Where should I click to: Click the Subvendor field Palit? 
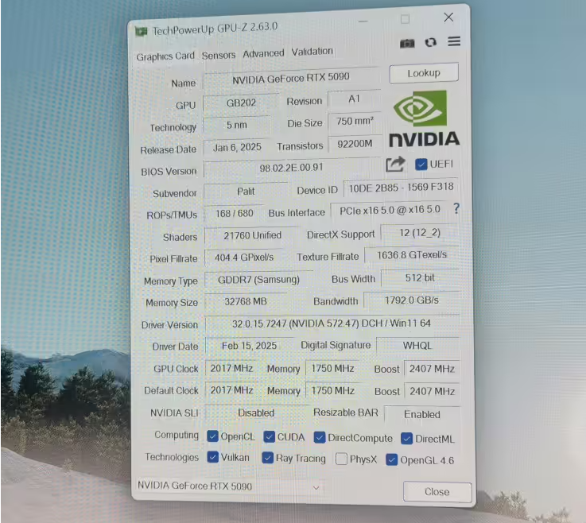coord(246,192)
